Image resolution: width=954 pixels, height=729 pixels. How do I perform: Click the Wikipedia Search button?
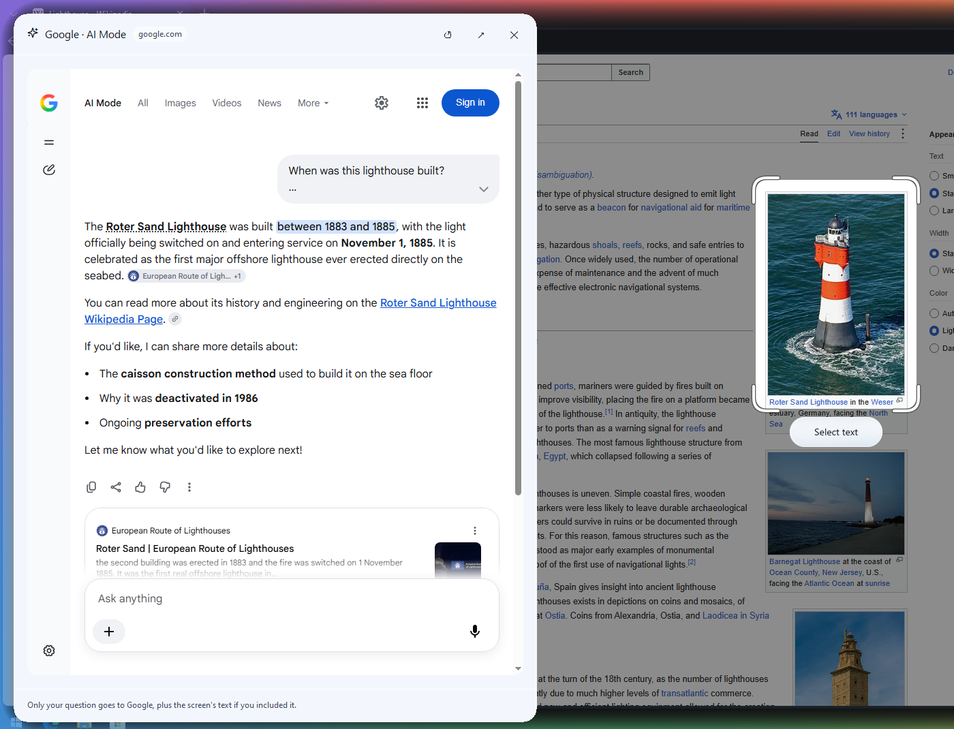point(630,72)
